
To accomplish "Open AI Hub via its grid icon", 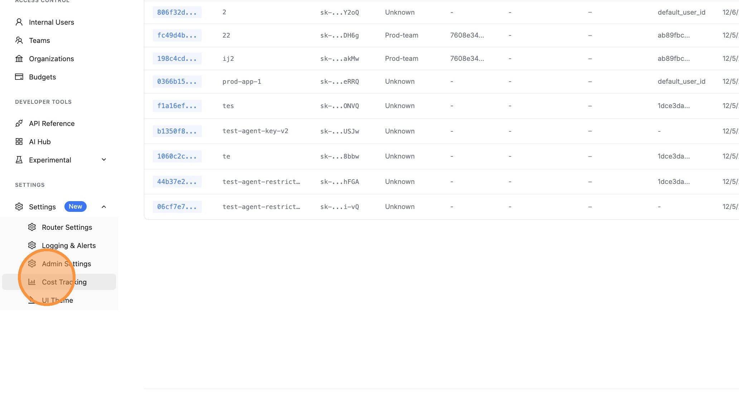I will point(19,141).
